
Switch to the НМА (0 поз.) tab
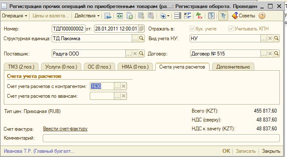[x=135, y=67]
